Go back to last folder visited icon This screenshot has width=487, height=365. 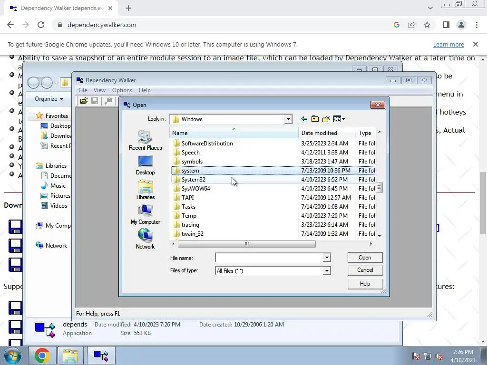point(304,119)
